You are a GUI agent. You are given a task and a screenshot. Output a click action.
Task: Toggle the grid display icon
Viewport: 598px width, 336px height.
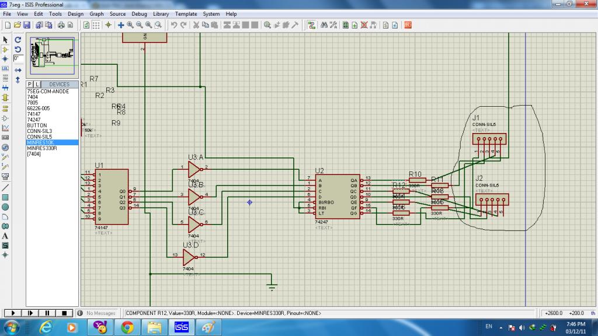tap(96, 25)
